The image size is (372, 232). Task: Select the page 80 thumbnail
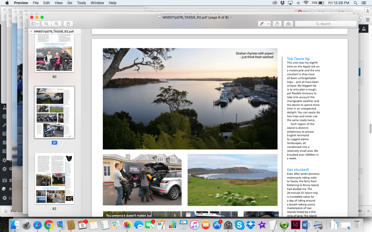pyautogui.click(x=55, y=54)
